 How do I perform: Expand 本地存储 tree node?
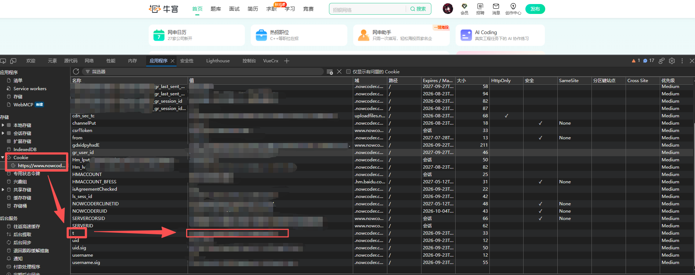point(3,125)
